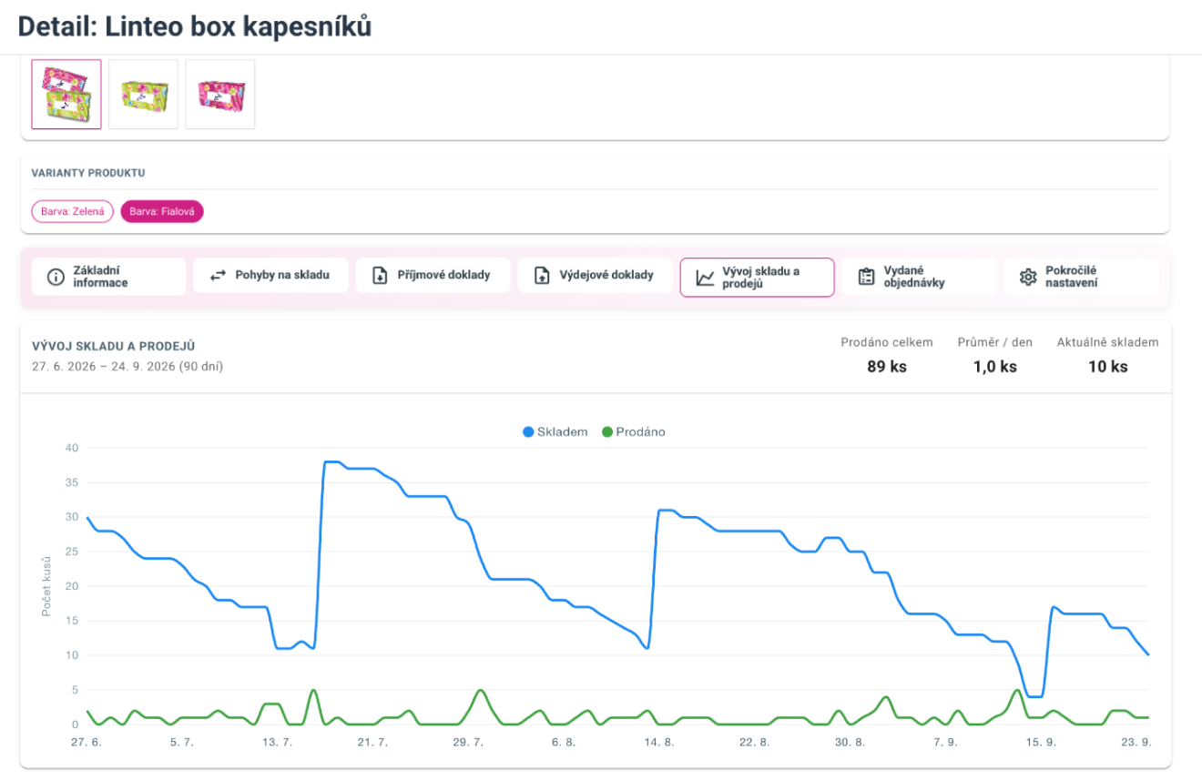The width and height of the screenshot is (1202, 780).
Task: Open the Vydané objednávky tab
Action: point(919,277)
